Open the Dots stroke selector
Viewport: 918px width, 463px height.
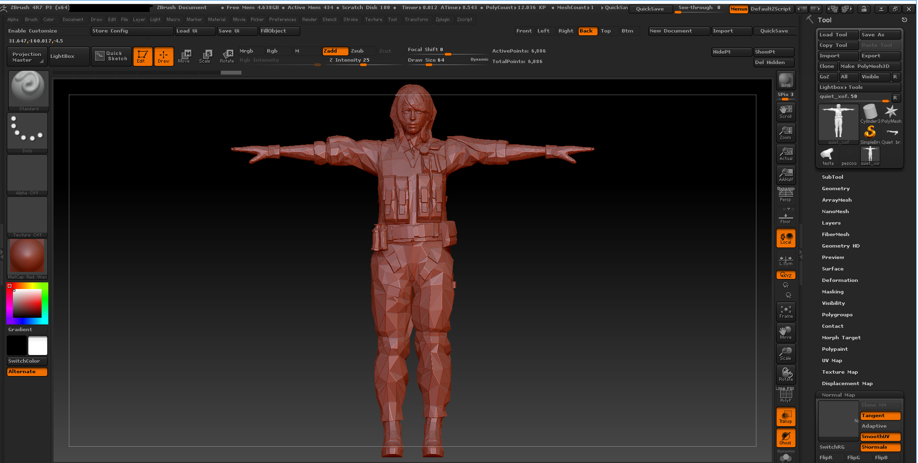(x=27, y=133)
